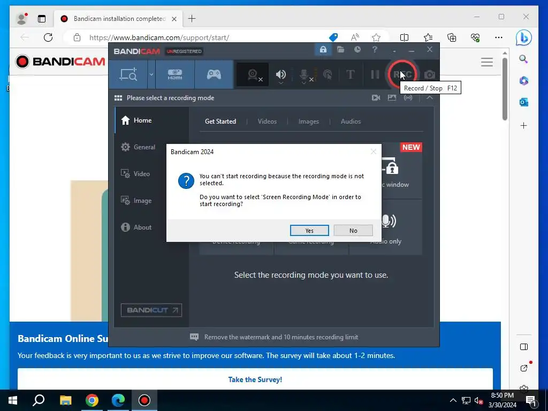548x411 pixels.
Task: Select Screen recording mode icon
Action: pyautogui.click(x=128, y=74)
